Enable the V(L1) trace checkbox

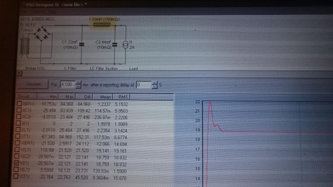click(x=16, y=169)
